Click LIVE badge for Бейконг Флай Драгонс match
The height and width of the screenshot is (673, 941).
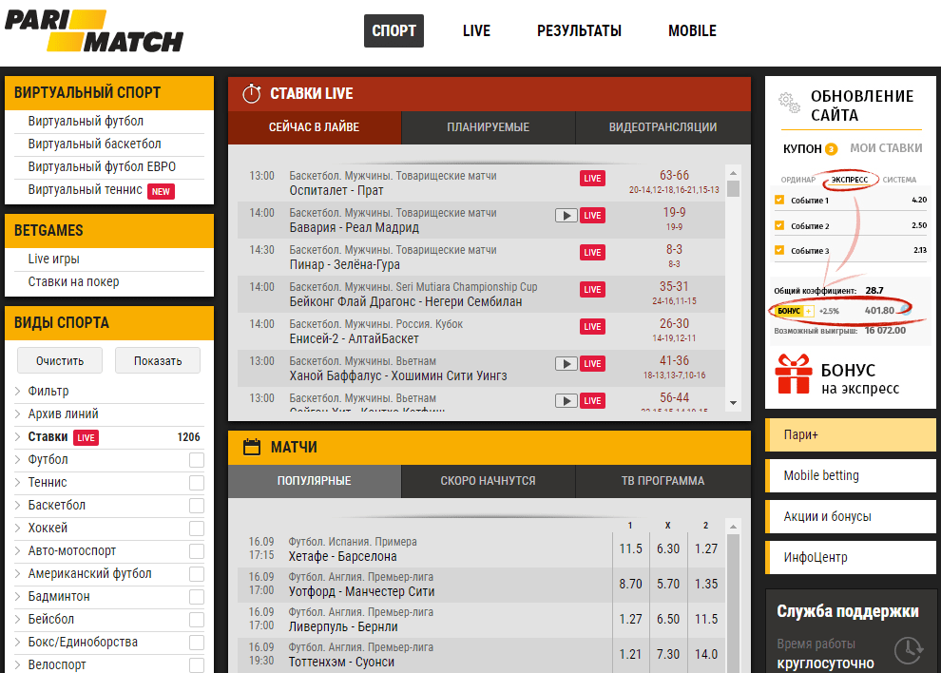point(592,289)
